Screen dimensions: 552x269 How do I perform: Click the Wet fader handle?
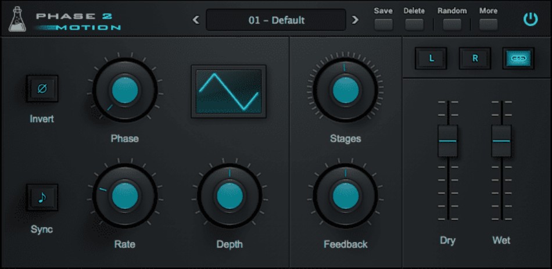click(x=501, y=141)
